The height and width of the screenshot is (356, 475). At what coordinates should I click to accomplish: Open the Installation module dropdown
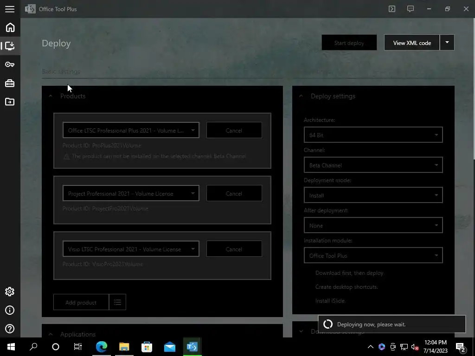(373, 255)
